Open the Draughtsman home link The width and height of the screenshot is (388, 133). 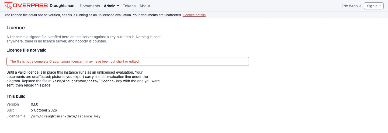[x=62, y=6]
